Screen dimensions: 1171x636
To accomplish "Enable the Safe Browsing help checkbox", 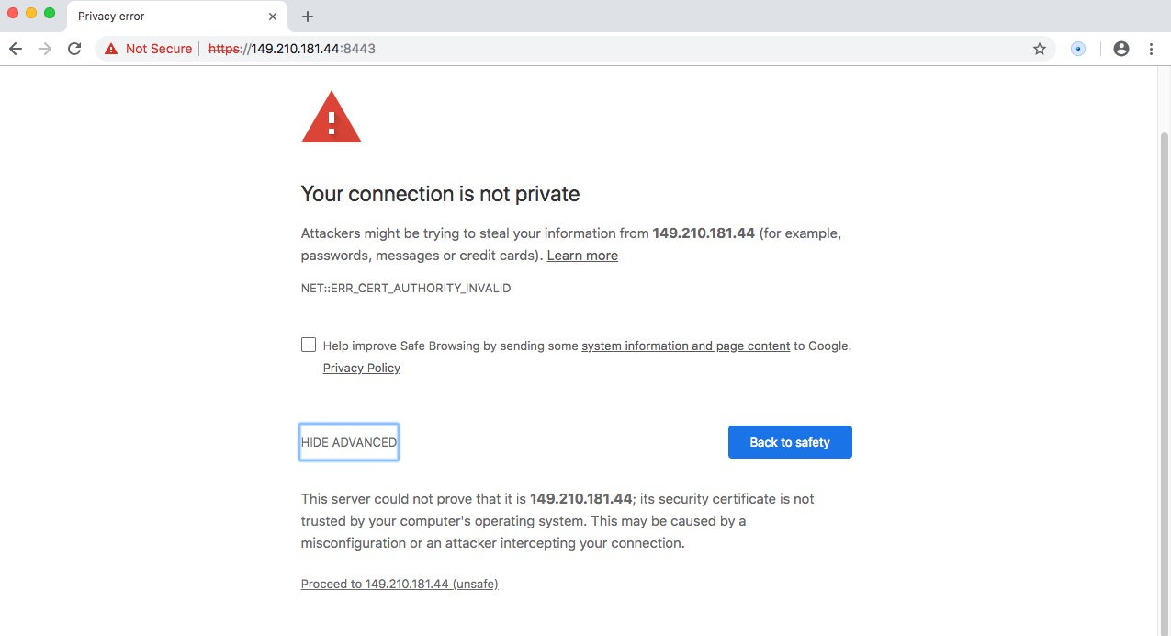I will [309, 346].
